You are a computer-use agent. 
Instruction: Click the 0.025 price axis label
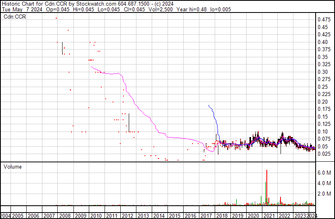click(324, 154)
